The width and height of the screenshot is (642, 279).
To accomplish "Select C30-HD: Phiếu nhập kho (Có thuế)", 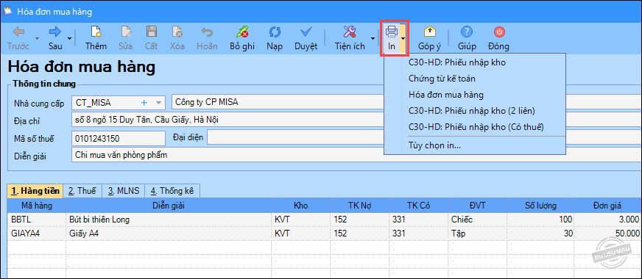I will tap(476, 127).
